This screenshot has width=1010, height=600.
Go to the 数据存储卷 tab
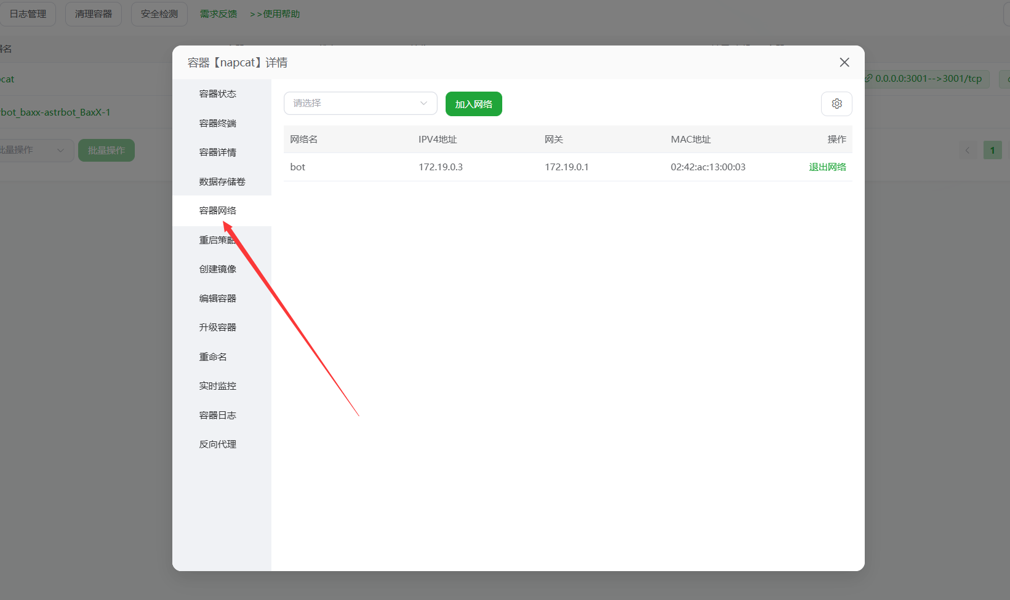pos(222,182)
